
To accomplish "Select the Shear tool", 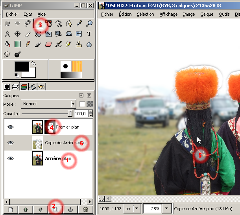I will pos(59,34).
